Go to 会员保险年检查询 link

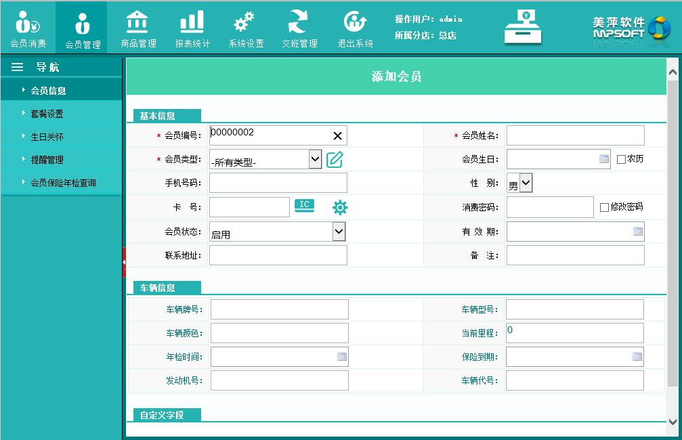[63, 183]
